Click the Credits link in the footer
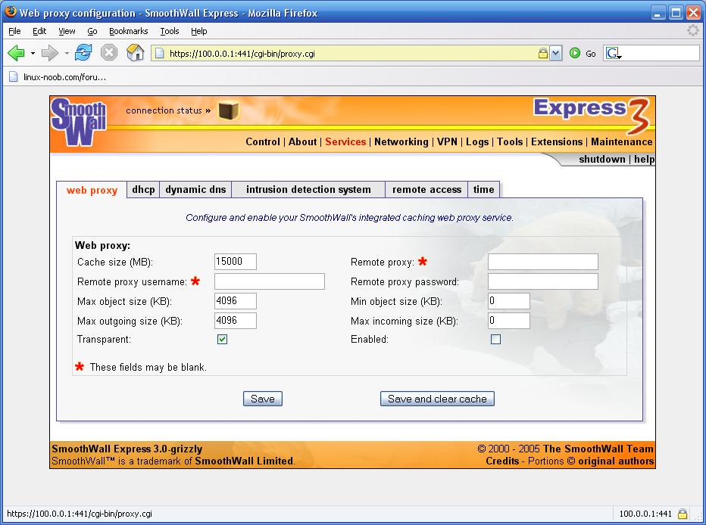The image size is (706, 525). point(502,461)
